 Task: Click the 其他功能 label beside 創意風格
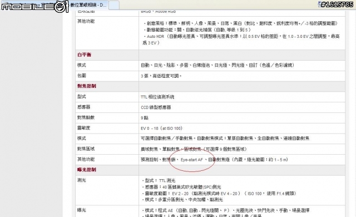click(86, 21)
